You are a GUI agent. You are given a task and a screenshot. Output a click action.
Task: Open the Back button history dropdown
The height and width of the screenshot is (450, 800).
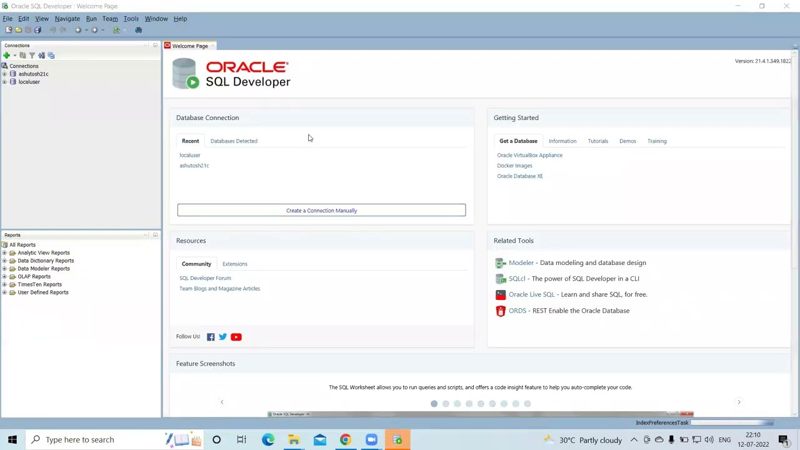86,30
